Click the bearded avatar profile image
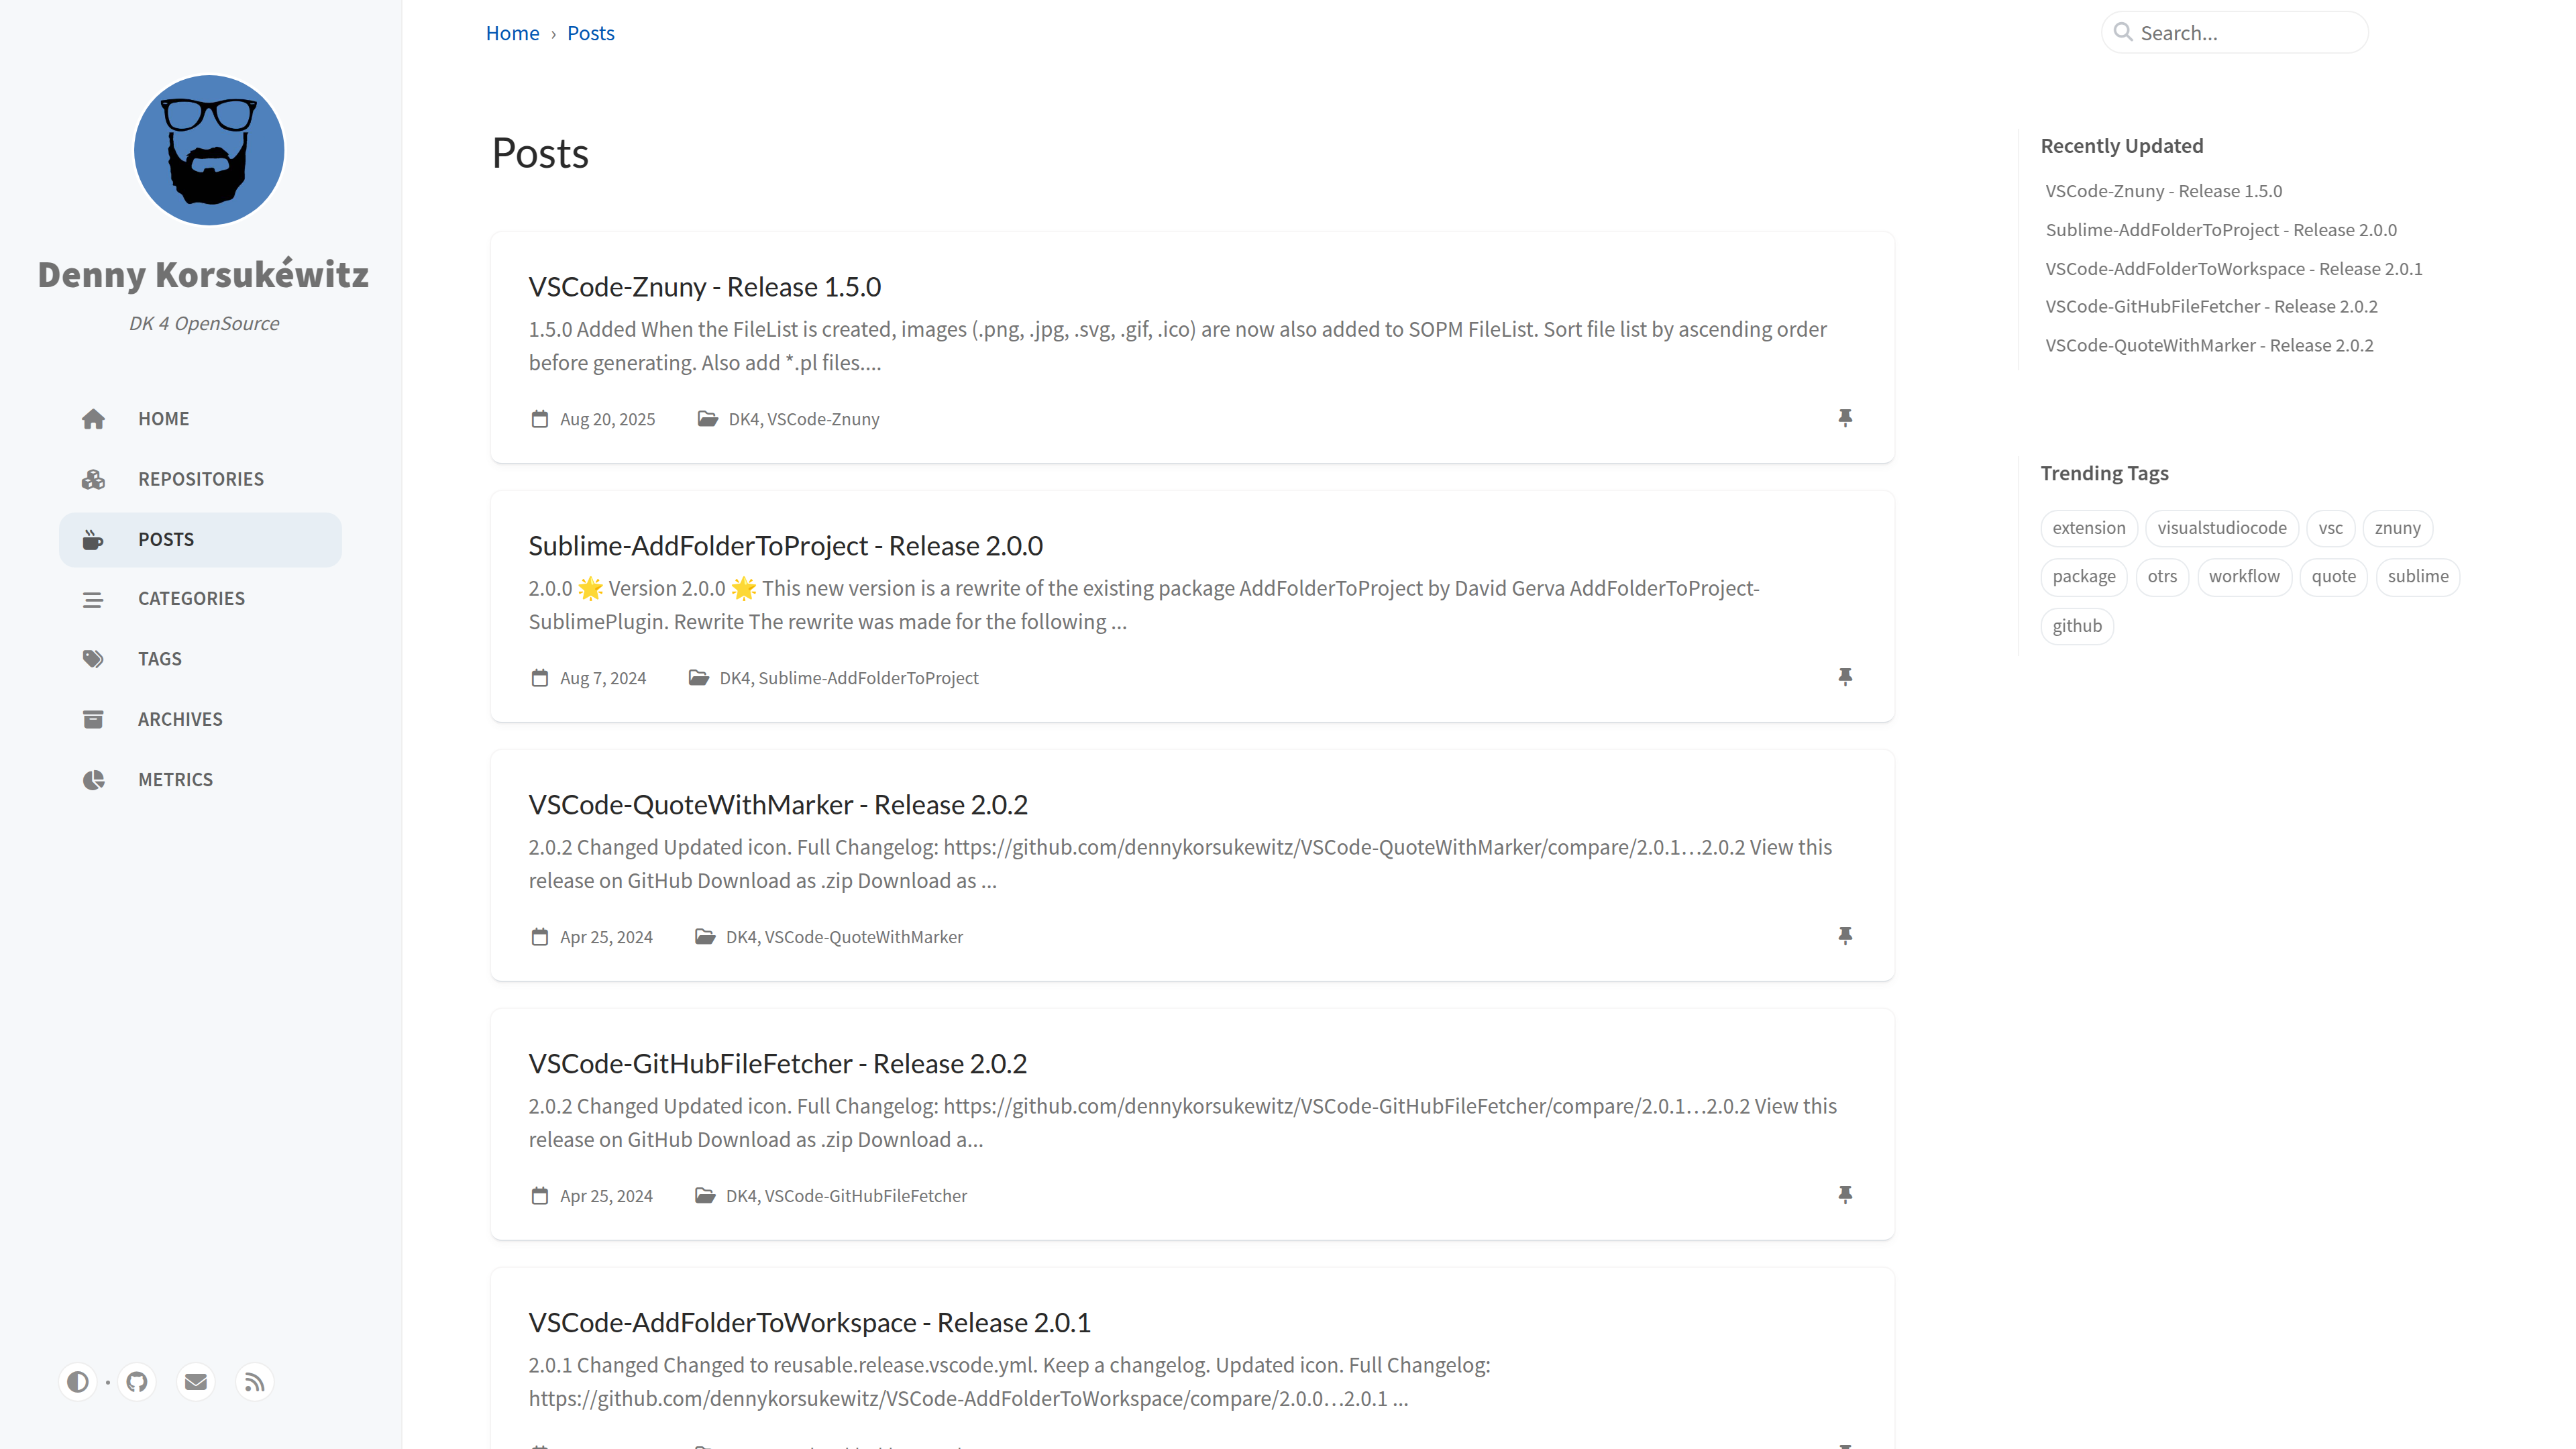The width and height of the screenshot is (2576, 1449). 209,150
